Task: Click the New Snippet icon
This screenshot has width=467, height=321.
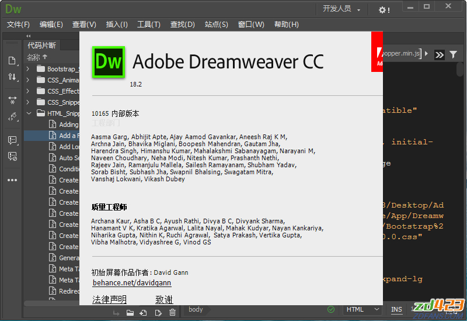Action: tap(144, 313)
